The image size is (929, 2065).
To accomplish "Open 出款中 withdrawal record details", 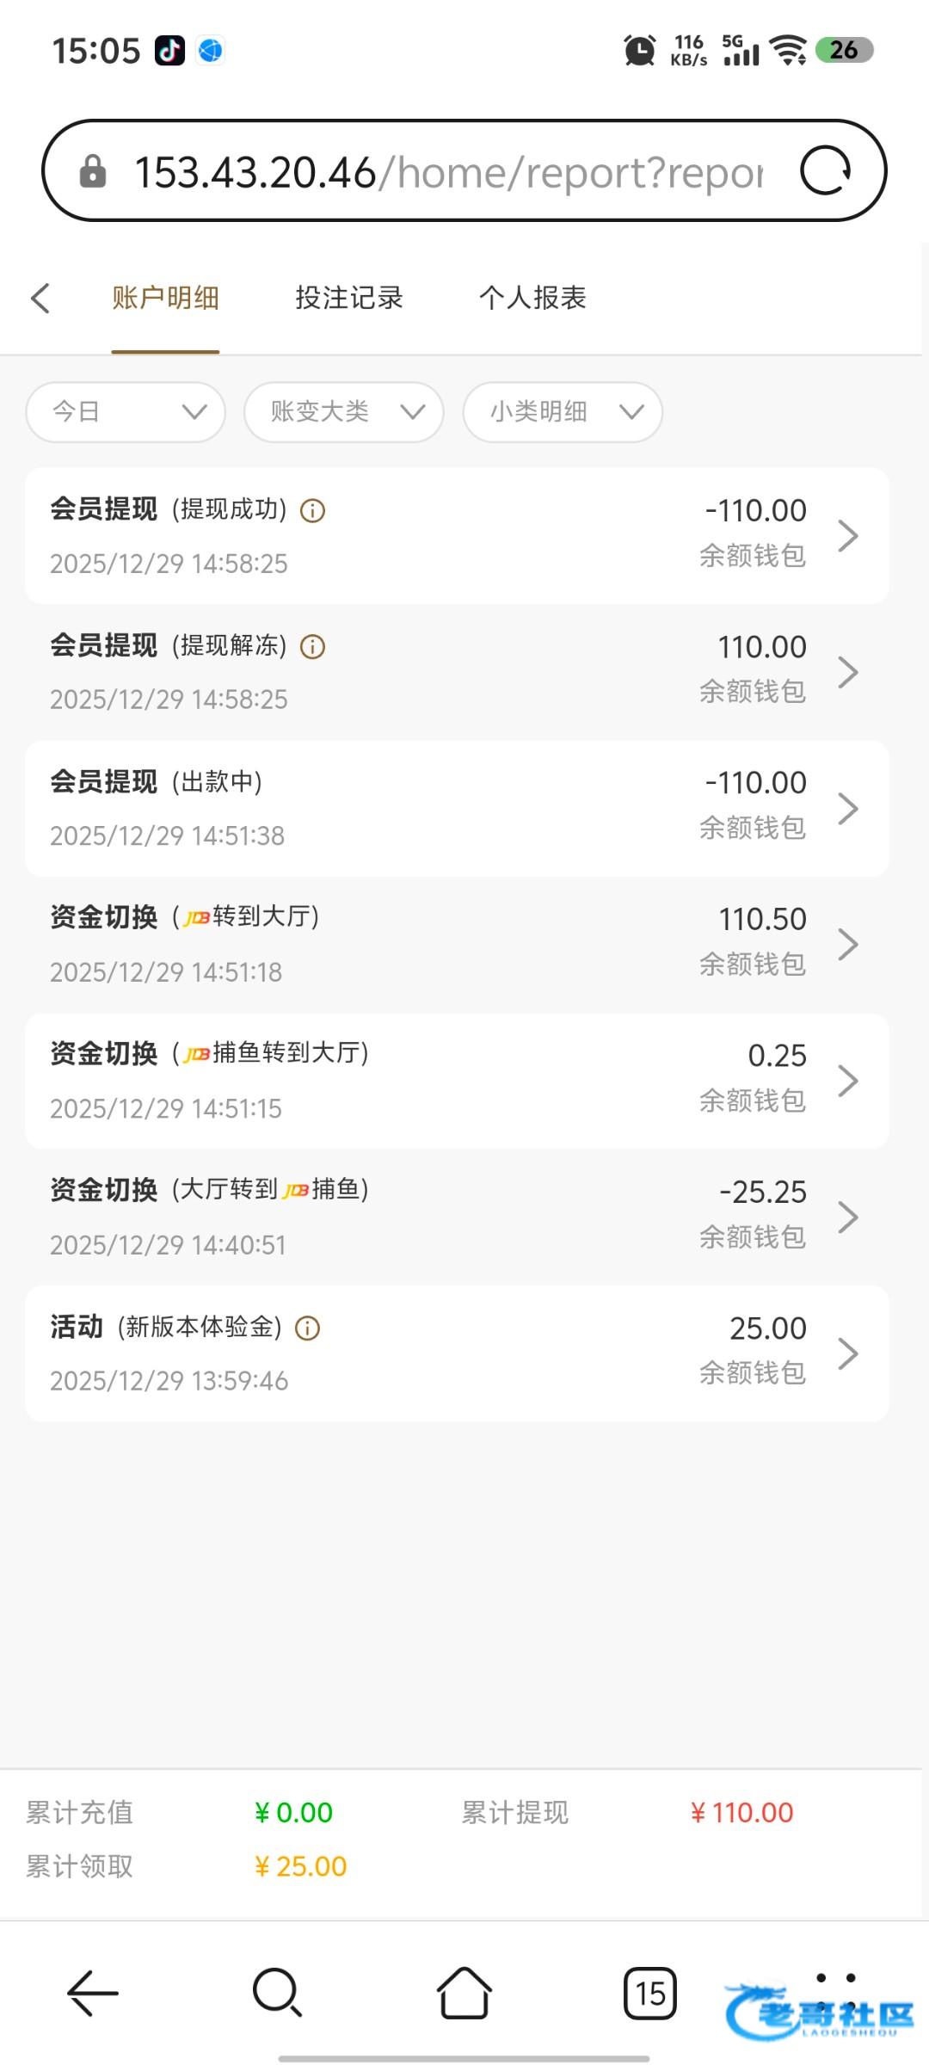I will click(456, 809).
